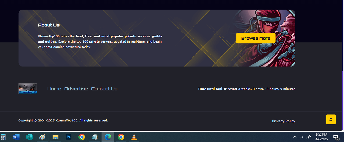Open the first Chrome taskbar icon
344x142 pixels.
82,137
